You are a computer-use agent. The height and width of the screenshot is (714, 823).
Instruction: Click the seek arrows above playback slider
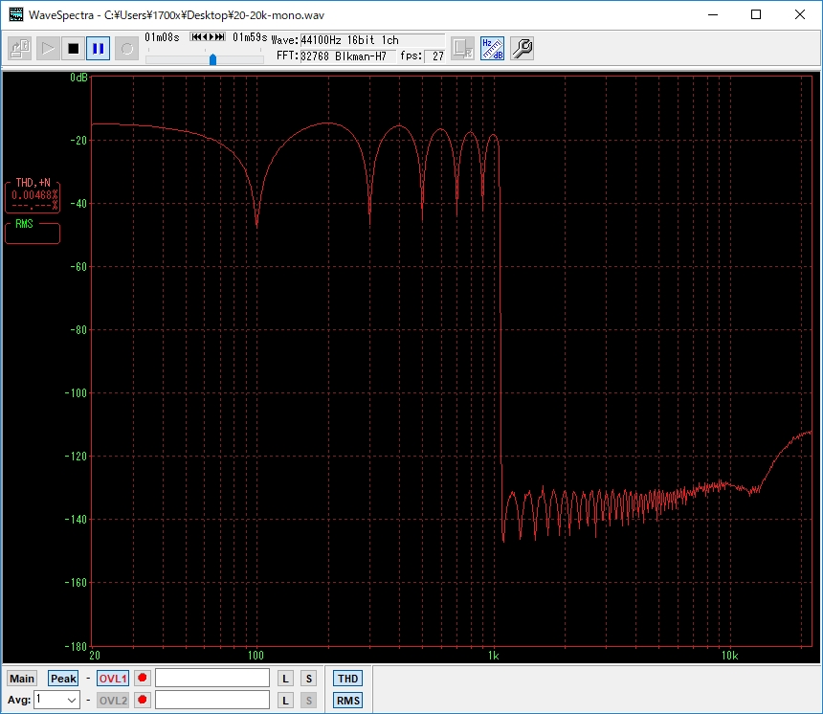[x=208, y=37]
